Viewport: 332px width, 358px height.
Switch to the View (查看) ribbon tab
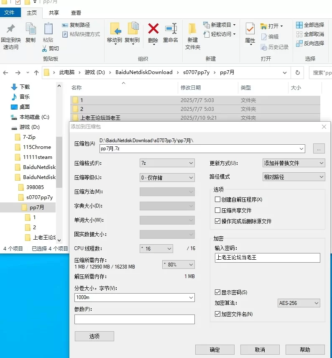click(76, 13)
